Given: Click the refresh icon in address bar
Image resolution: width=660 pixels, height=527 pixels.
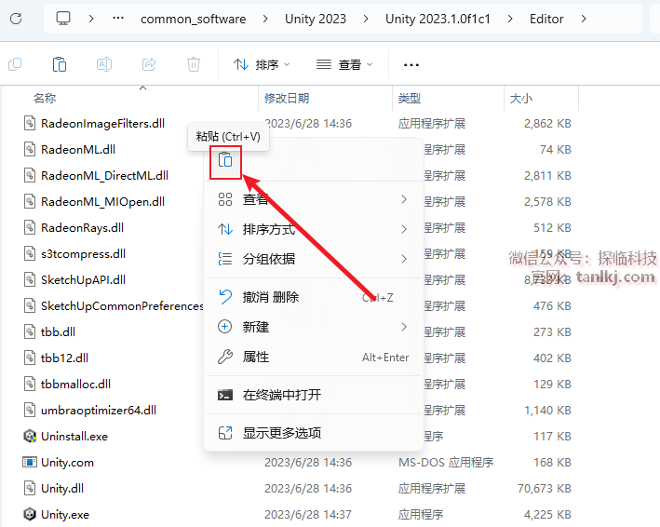Looking at the screenshot, I should tap(16, 19).
